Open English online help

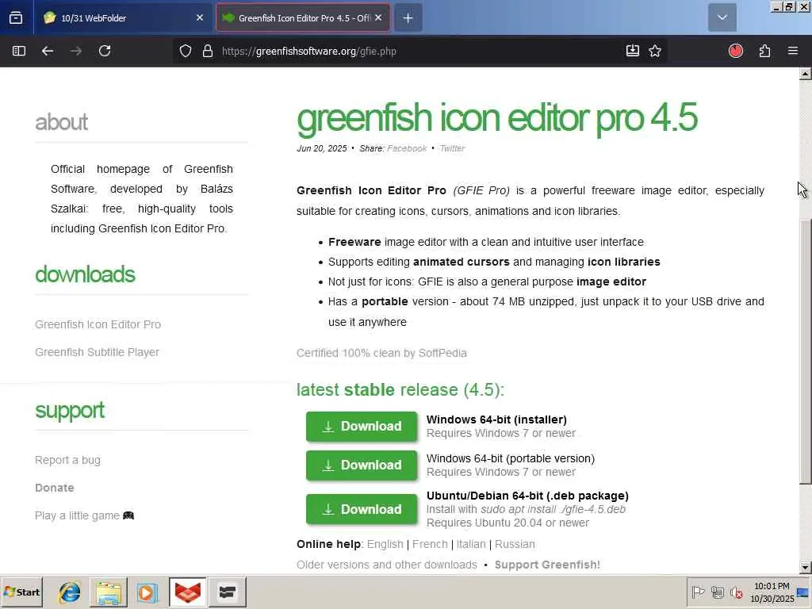click(385, 544)
